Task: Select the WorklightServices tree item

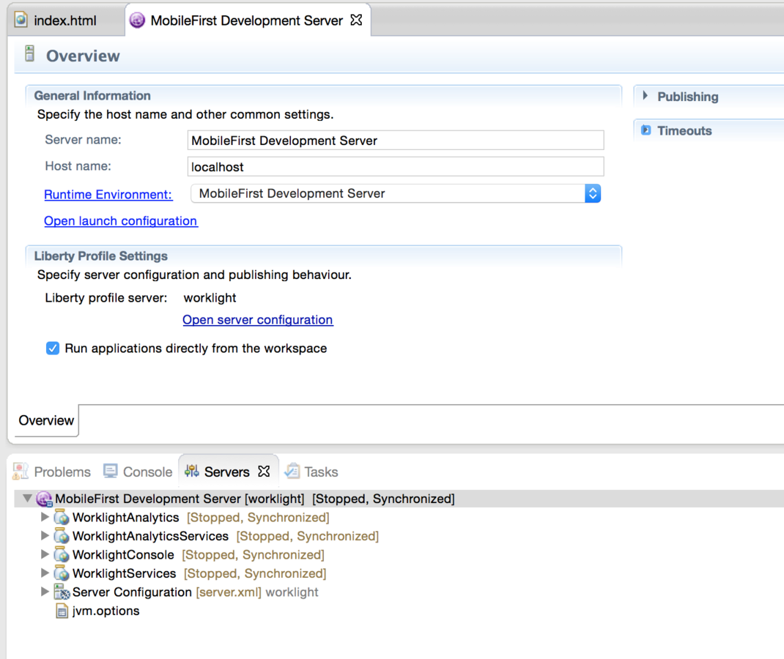Action: [x=124, y=573]
